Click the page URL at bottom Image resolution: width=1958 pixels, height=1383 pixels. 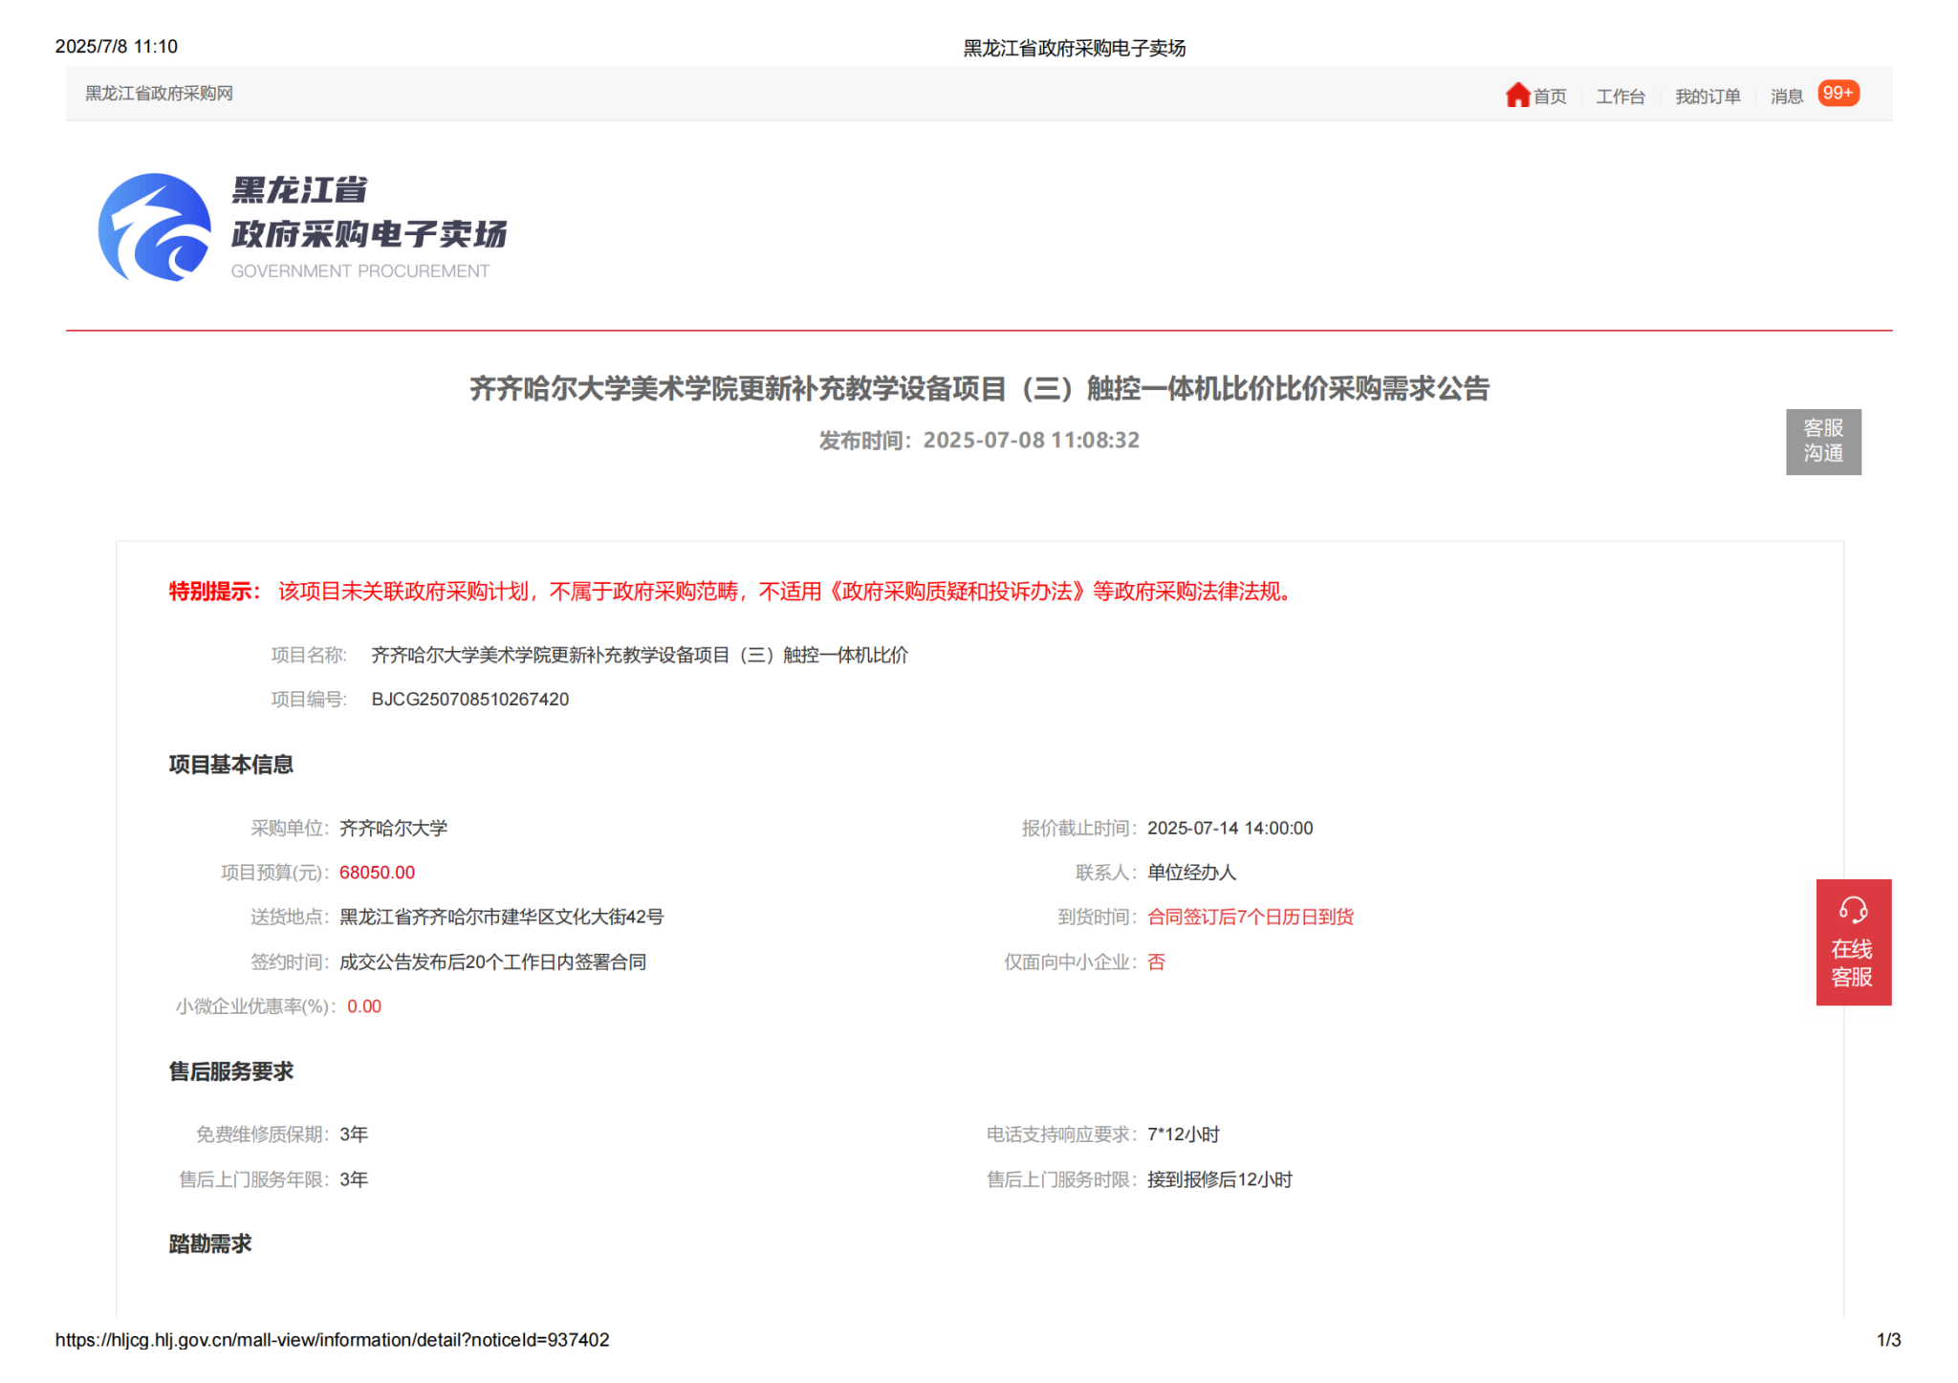click(332, 1340)
